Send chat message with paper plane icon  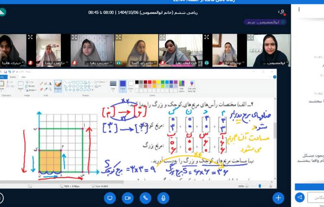point(300,197)
